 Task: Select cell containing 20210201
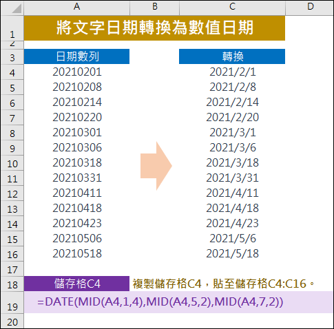[76, 72]
